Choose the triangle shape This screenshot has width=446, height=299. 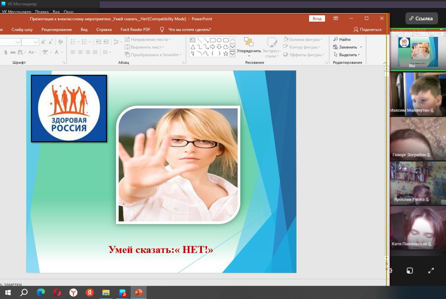tap(193, 47)
